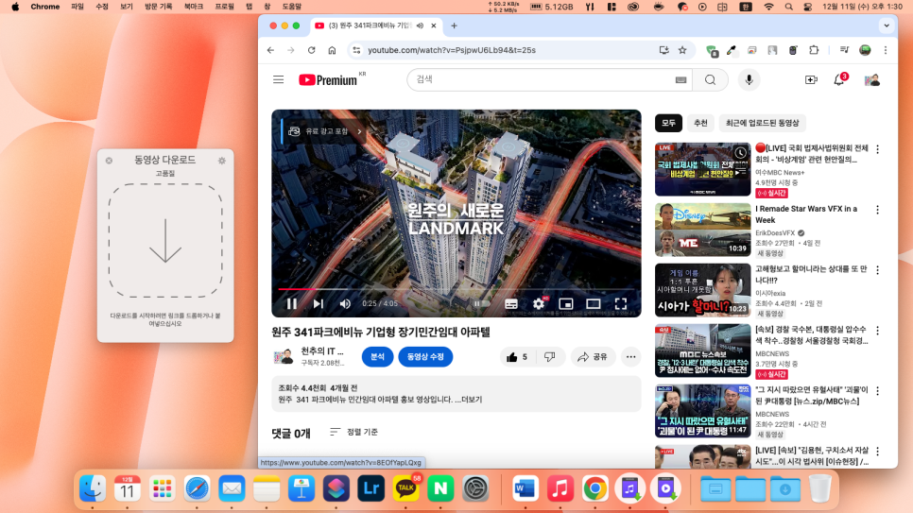Open the on-screen keyboard in search box
Viewport: 913px width, 513px height.
pyautogui.click(x=680, y=79)
